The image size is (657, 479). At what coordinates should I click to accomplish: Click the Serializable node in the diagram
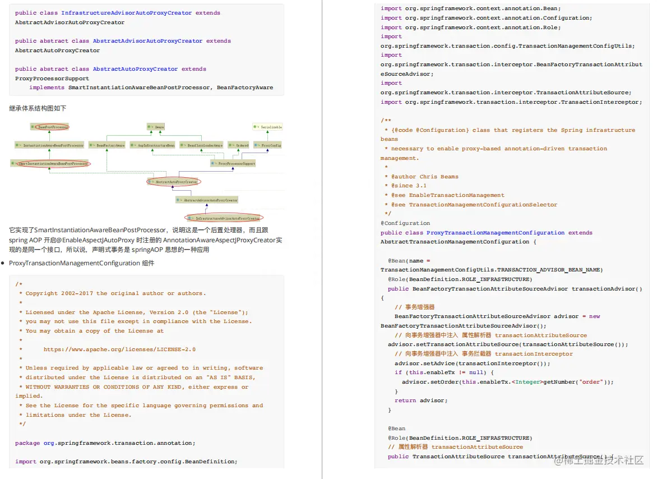[x=267, y=127]
